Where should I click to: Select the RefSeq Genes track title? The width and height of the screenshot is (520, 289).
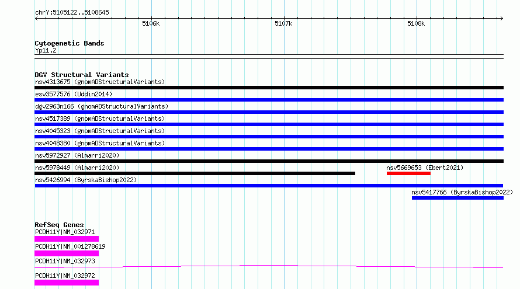59,225
